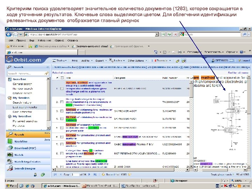Open Search history in sidebar
The image size is (252, 189).
tap(22, 102)
